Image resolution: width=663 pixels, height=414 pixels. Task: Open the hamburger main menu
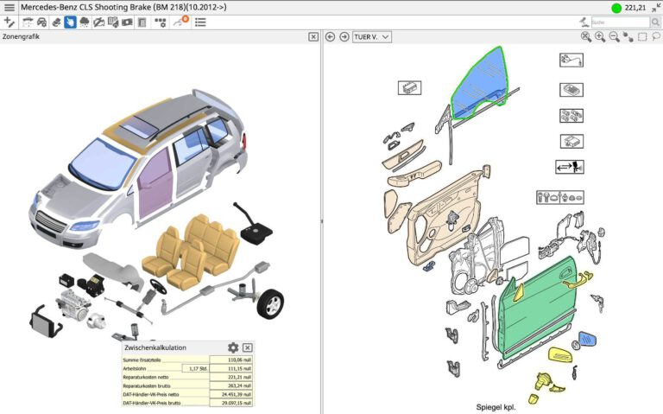point(9,7)
